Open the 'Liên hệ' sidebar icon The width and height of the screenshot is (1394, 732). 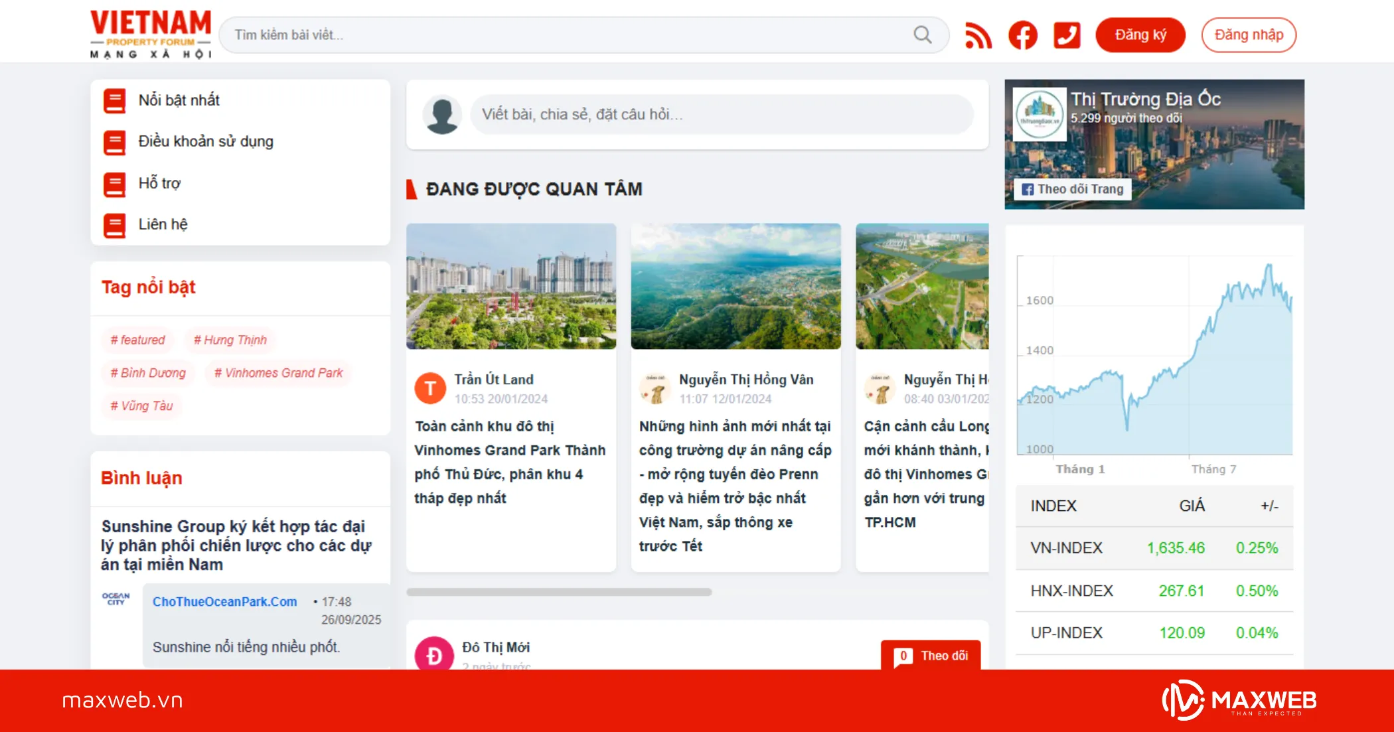click(114, 225)
